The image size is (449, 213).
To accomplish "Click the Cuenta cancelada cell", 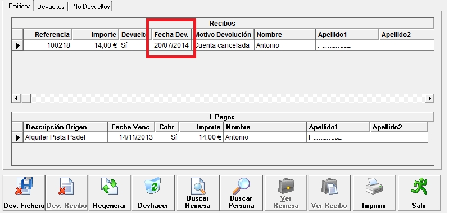I will (x=223, y=45).
